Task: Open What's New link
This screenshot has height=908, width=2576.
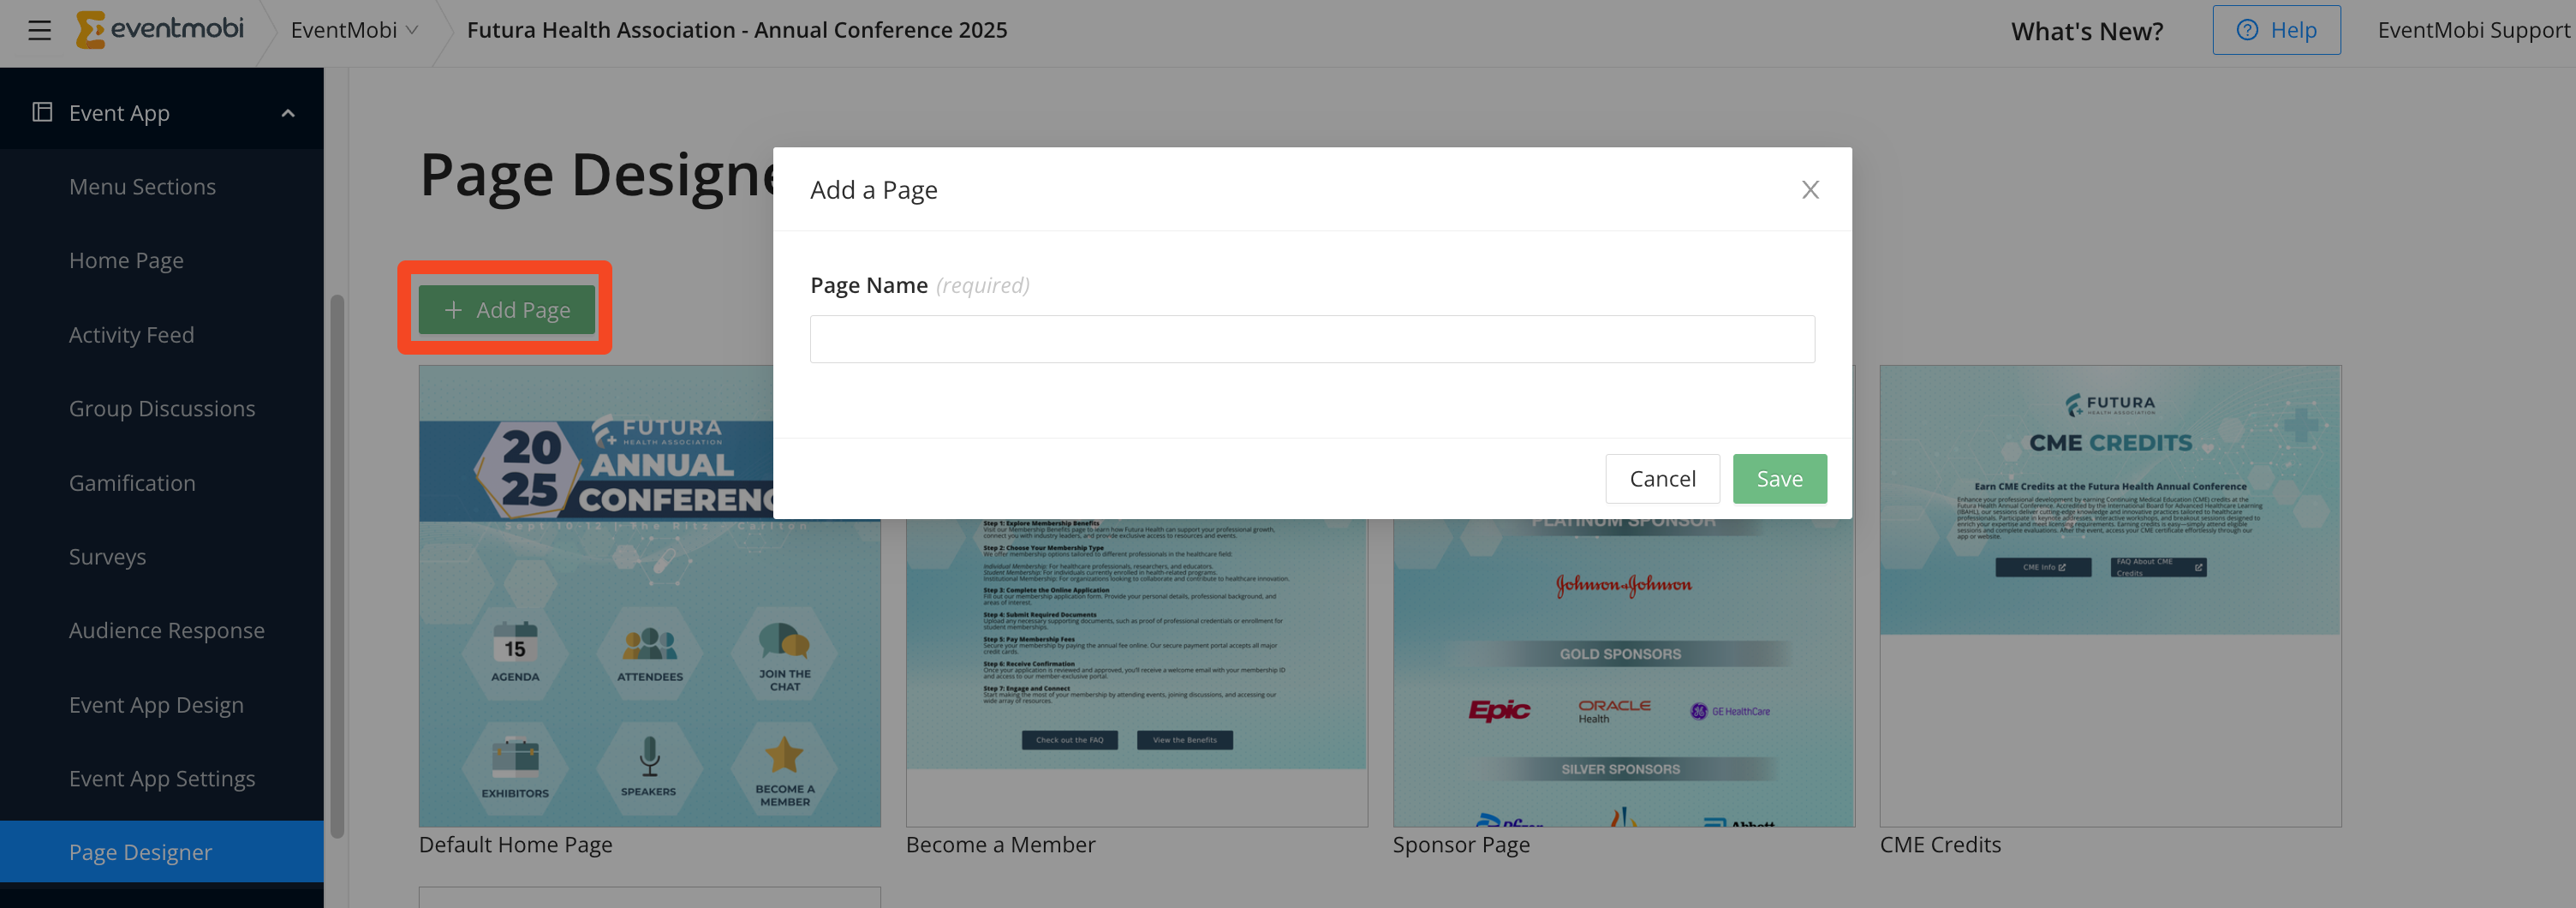Action: (2086, 31)
